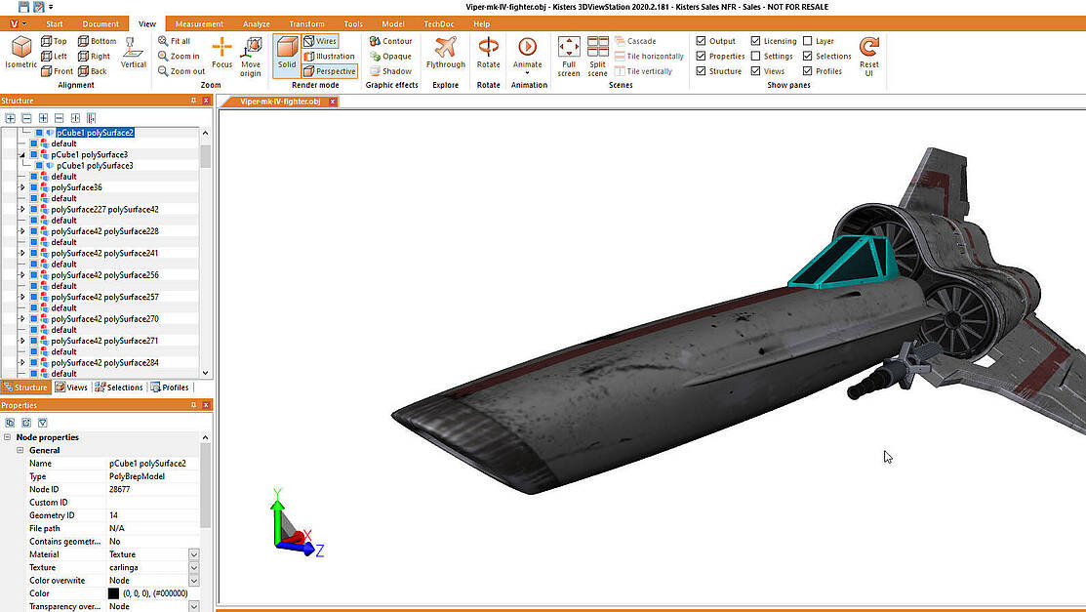Switch to the Selections panel tab
This screenshot has width=1086, height=612.
pos(118,388)
